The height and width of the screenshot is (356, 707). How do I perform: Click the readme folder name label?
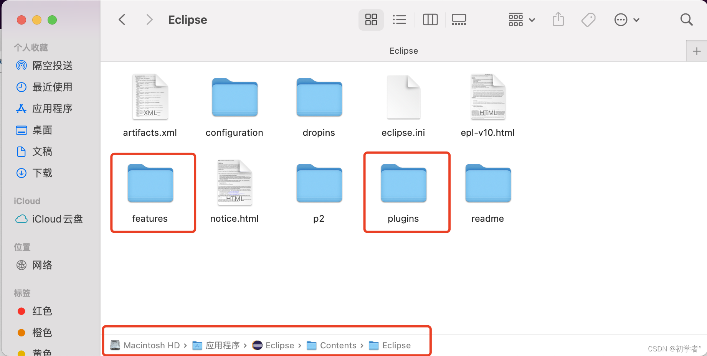[x=488, y=219]
